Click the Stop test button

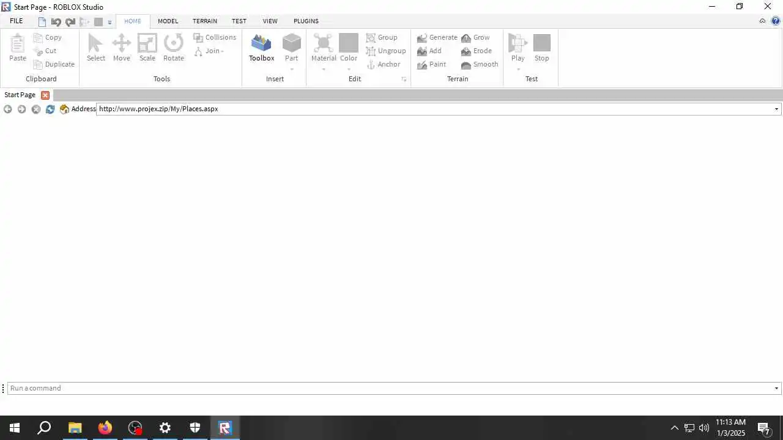pos(542,48)
